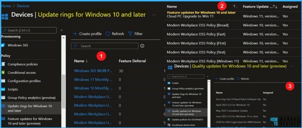Open ellipsis menu next to Update rings title
Screen dimensions: 302x128
[x=154, y=15]
